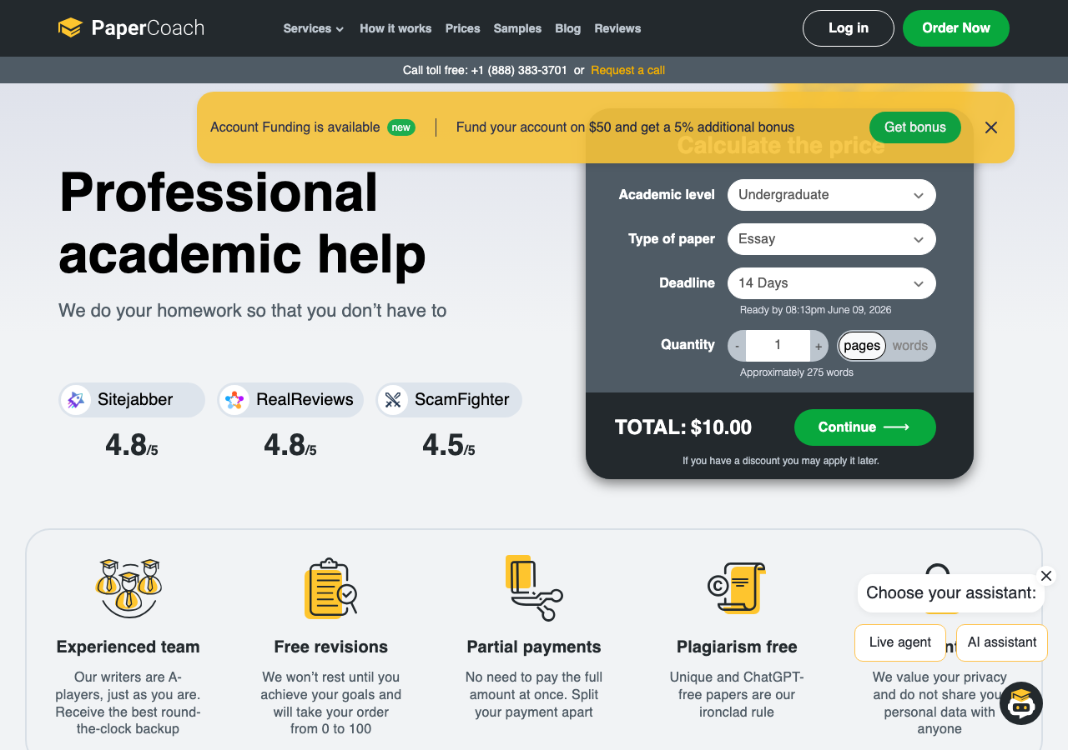The width and height of the screenshot is (1068, 750).
Task: Click the ScamFighter crossed swords icon
Action: [x=393, y=400]
